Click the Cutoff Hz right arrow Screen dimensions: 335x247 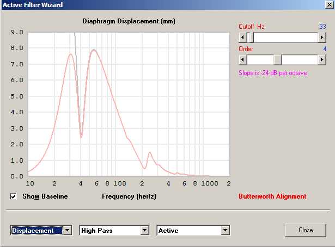click(x=322, y=38)
